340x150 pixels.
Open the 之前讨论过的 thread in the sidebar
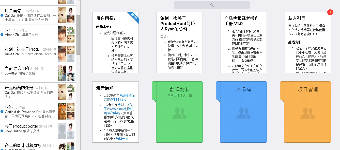[38, 73]
